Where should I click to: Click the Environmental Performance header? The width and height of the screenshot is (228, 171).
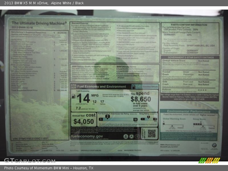coord(189,111)
